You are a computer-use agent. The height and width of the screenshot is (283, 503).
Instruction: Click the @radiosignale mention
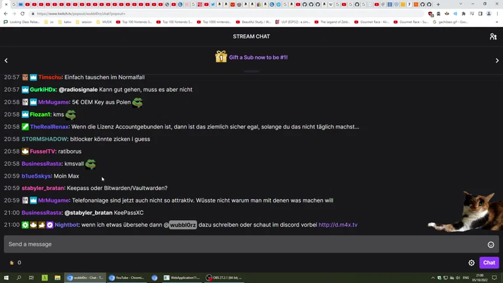pyautogui.click(x=78, y=90)
